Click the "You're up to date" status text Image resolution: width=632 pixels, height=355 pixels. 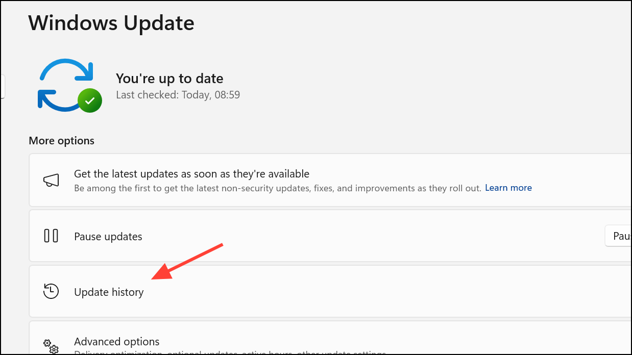point(169,79)
